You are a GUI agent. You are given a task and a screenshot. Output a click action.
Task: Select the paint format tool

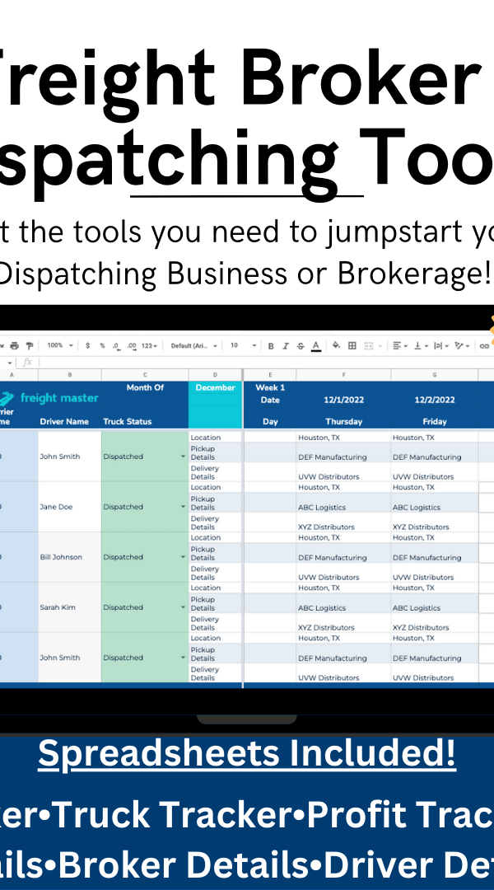(x=30, y=346)
